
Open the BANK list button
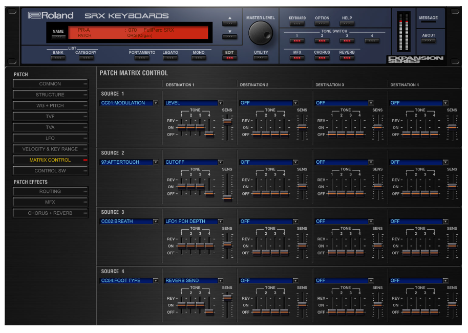pos(58,58)
